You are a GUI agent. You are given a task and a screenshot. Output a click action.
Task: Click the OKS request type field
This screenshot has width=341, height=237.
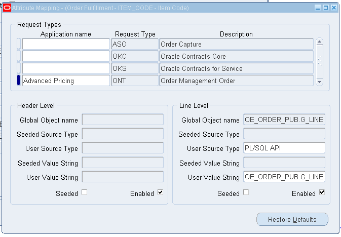point(135,68)
